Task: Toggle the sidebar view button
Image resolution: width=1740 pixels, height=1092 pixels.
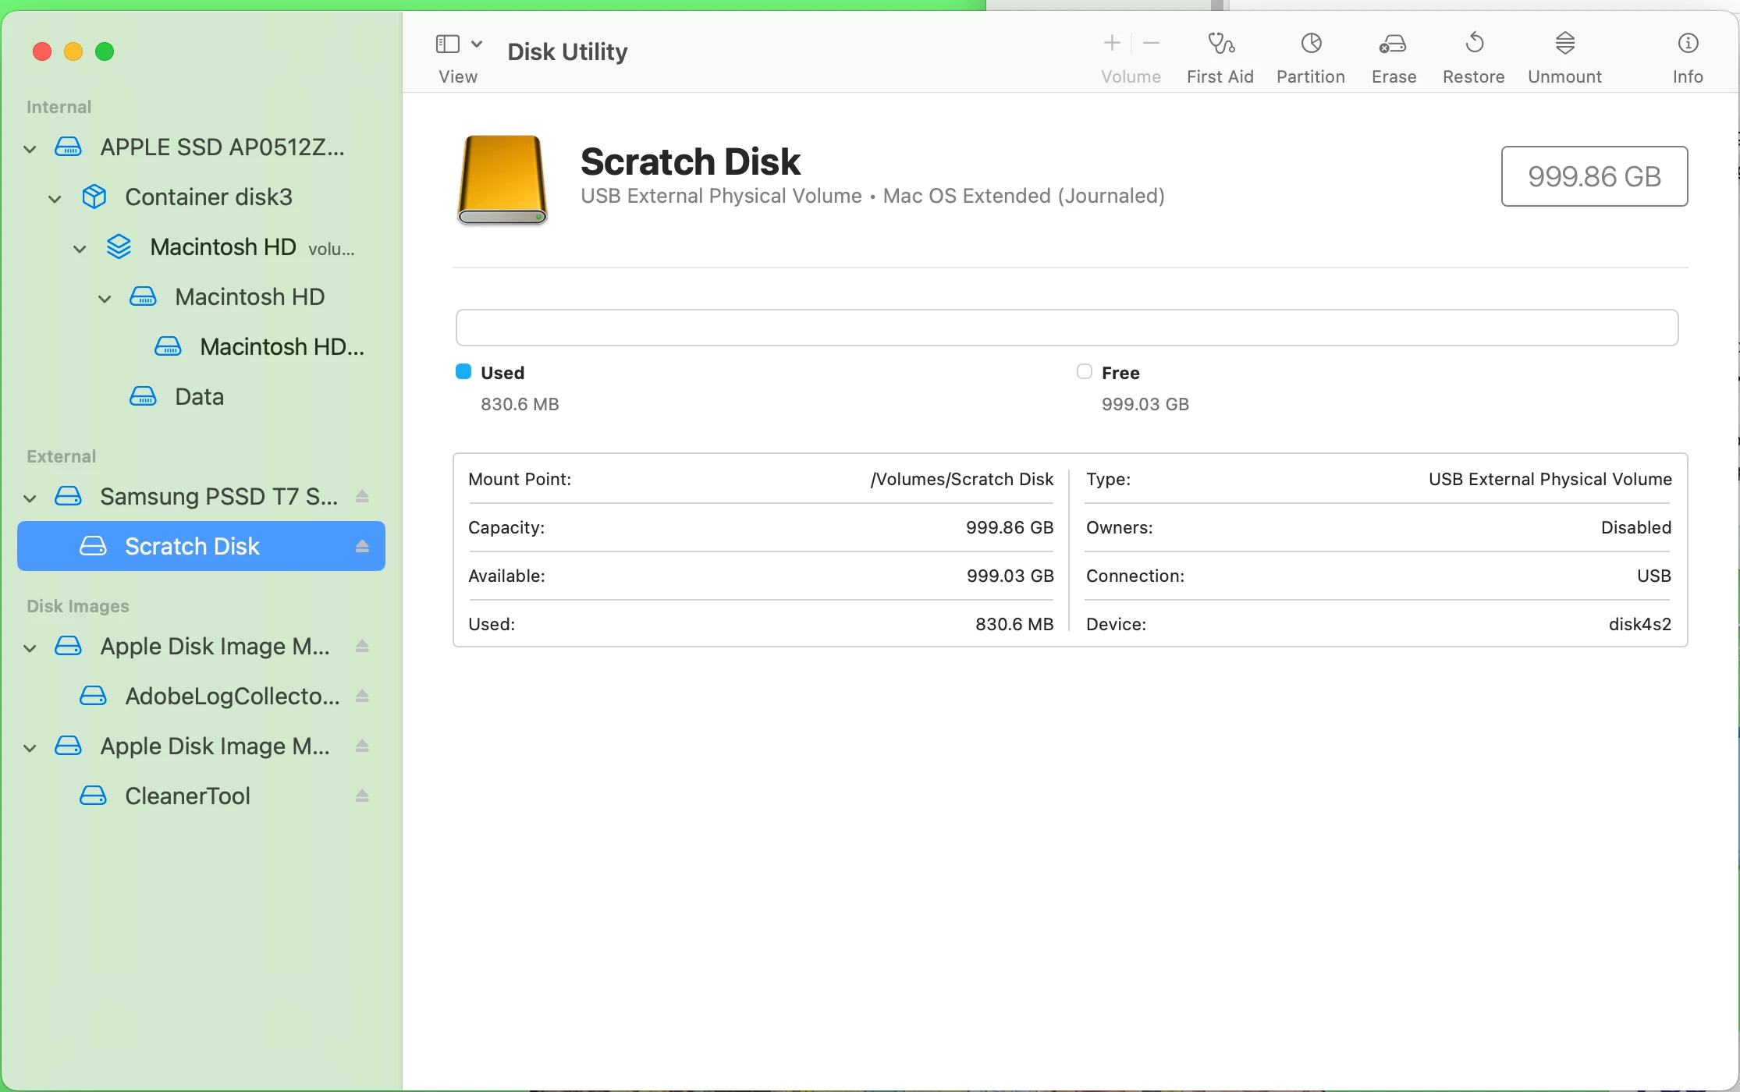Action: pyautogui.click(x=448, y=44)
